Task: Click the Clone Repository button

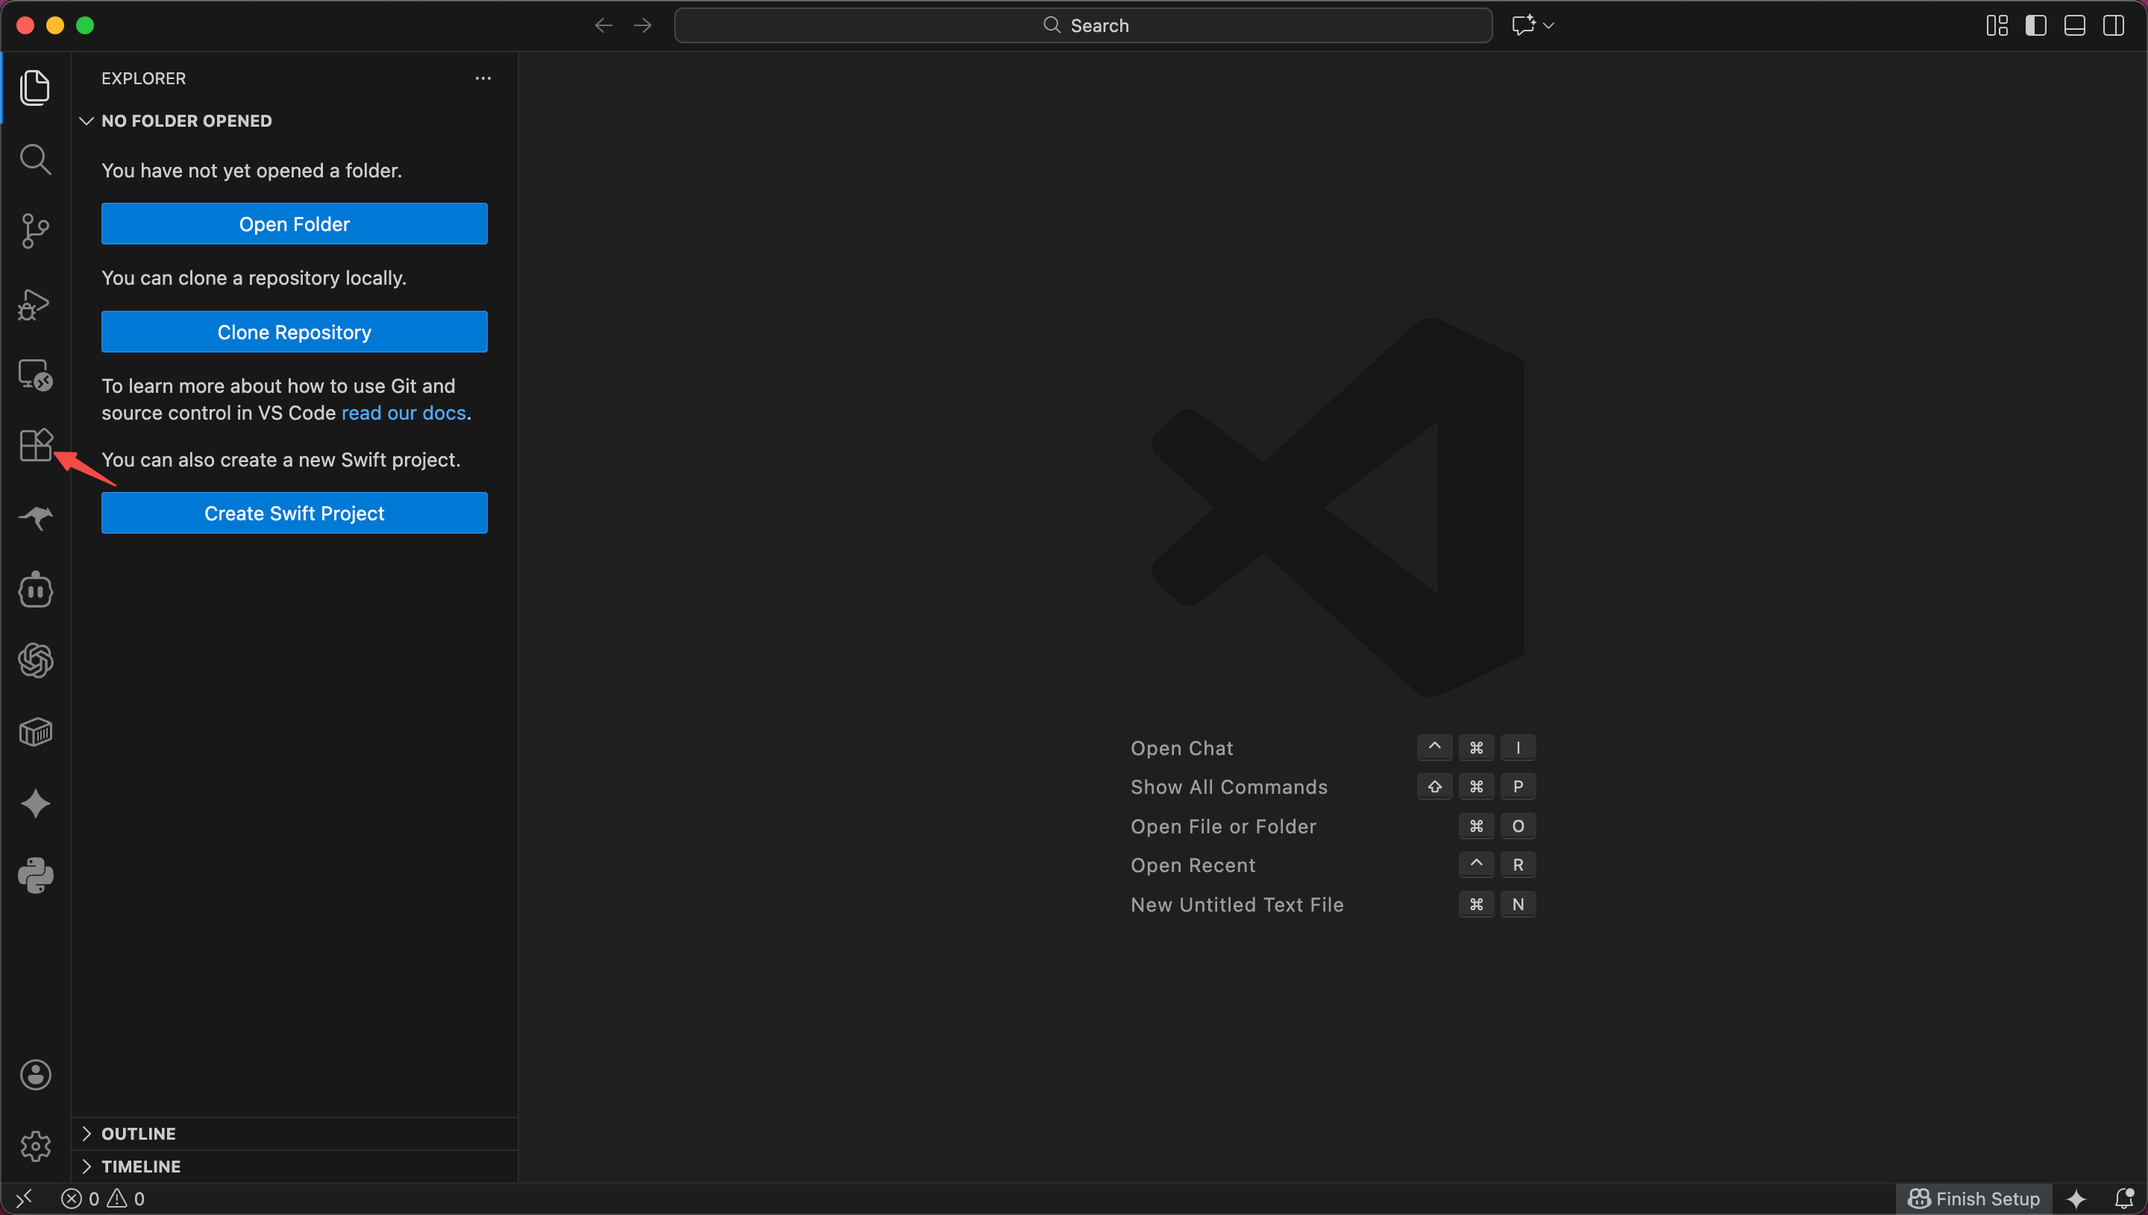Action: [x=294, y=332]
